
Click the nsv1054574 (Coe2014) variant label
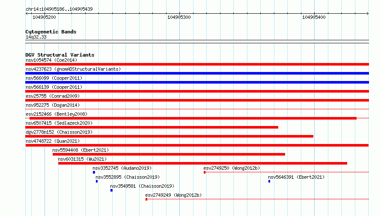(x=51, y=60)
